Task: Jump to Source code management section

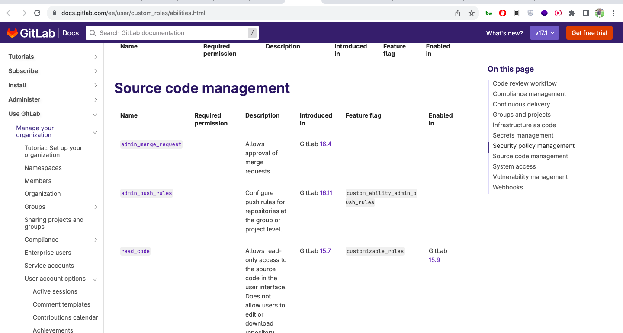Action: [530, 156]
